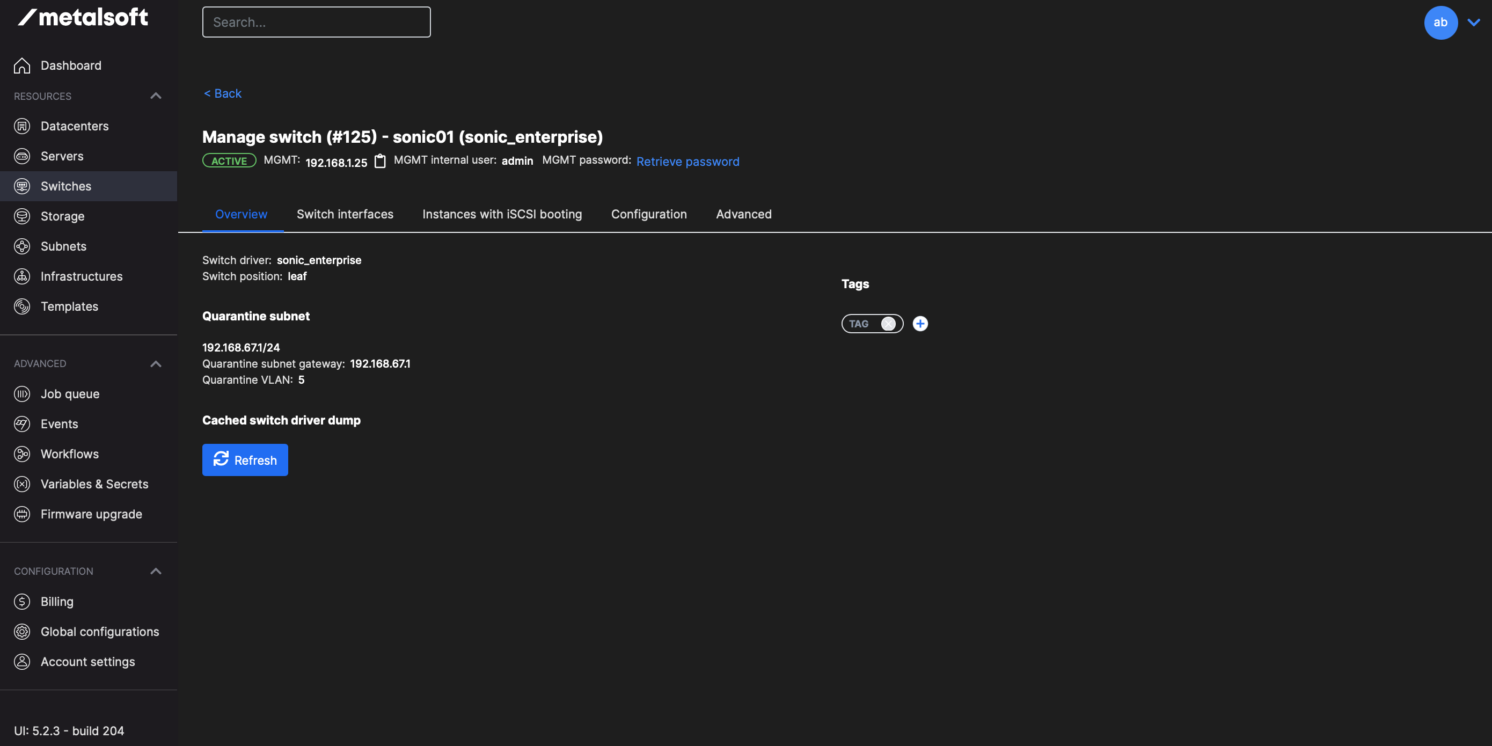Collapse the CONFIGURATION sidebar section

[x=155, y=571]
